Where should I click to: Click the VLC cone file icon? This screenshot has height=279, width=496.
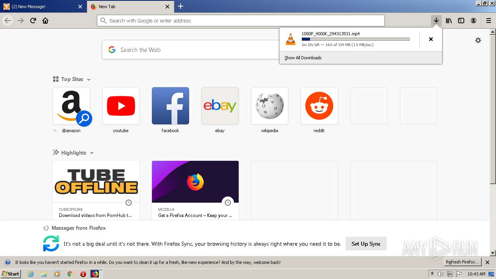click(290, 39)
